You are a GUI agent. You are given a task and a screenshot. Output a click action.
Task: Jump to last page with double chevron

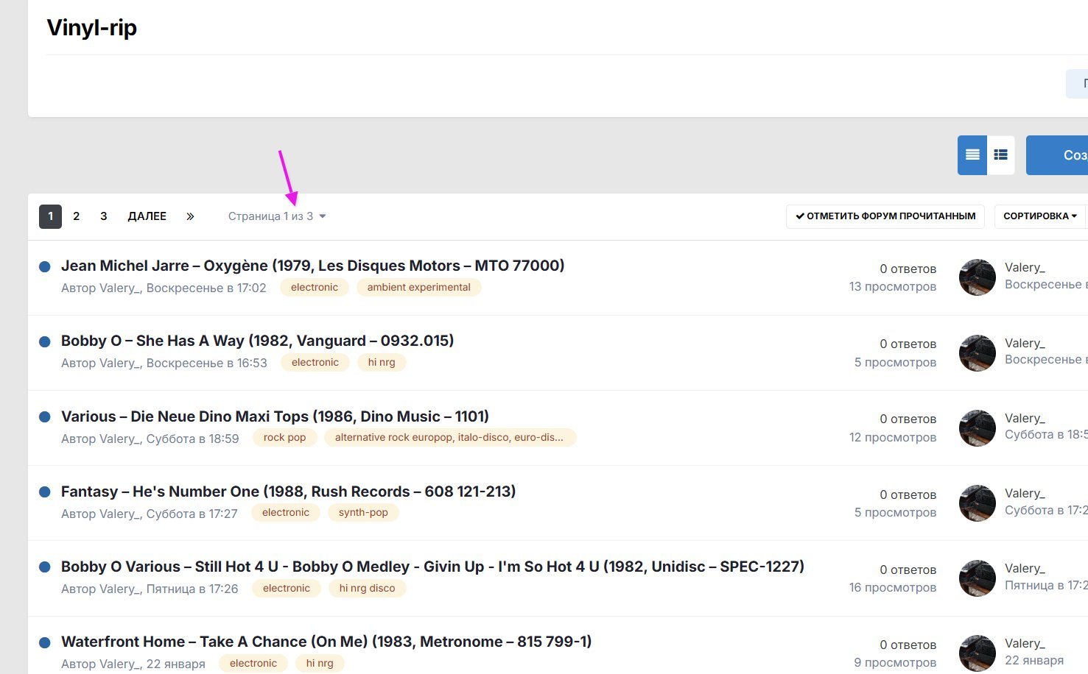coord(190,216)
